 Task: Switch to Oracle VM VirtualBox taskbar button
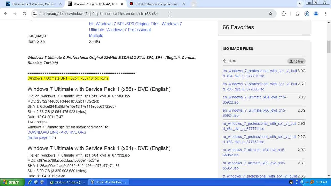pos(109,182)
